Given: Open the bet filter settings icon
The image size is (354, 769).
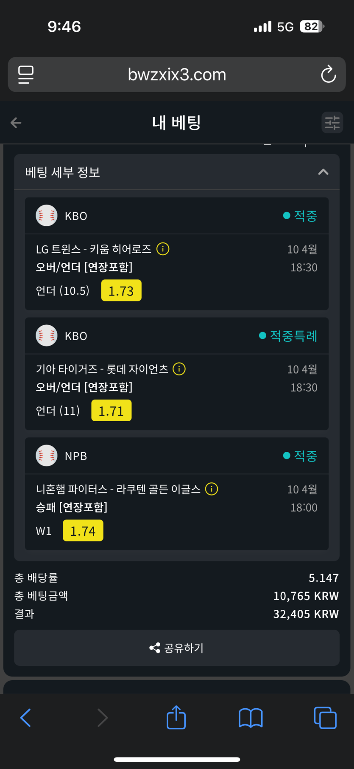Looking at the screenshot, I should (332, 123).
